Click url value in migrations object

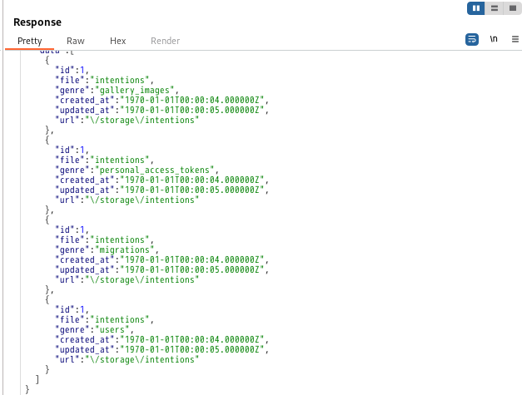pyautogui.click(x=142, y=280)
